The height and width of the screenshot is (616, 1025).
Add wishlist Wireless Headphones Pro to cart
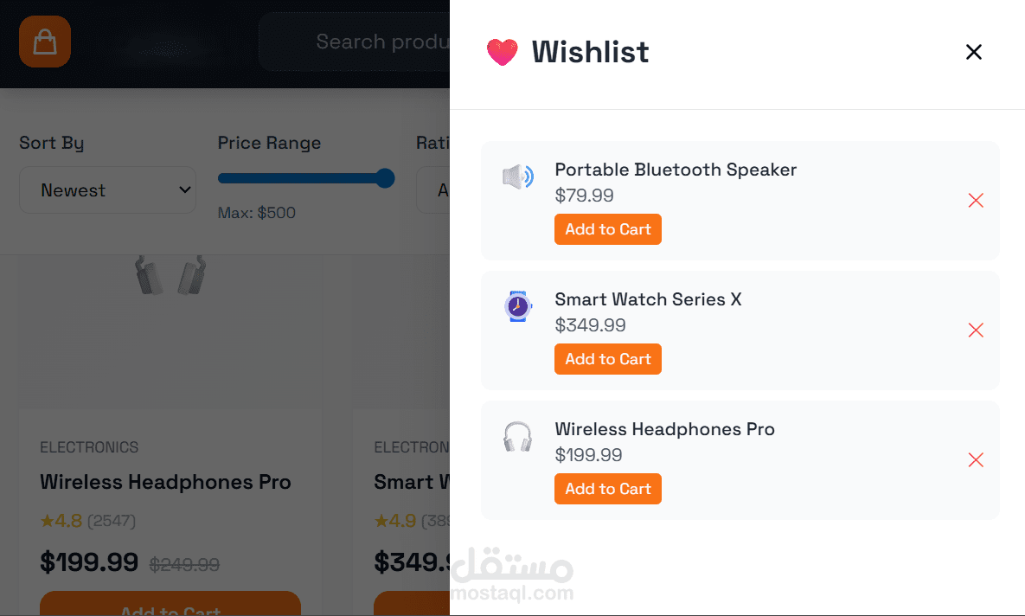pyautogui.click(x=607, y=489)
